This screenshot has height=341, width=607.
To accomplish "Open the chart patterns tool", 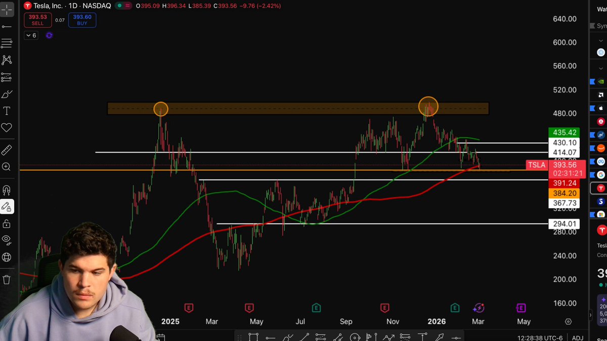I will (x=7, y=60).
